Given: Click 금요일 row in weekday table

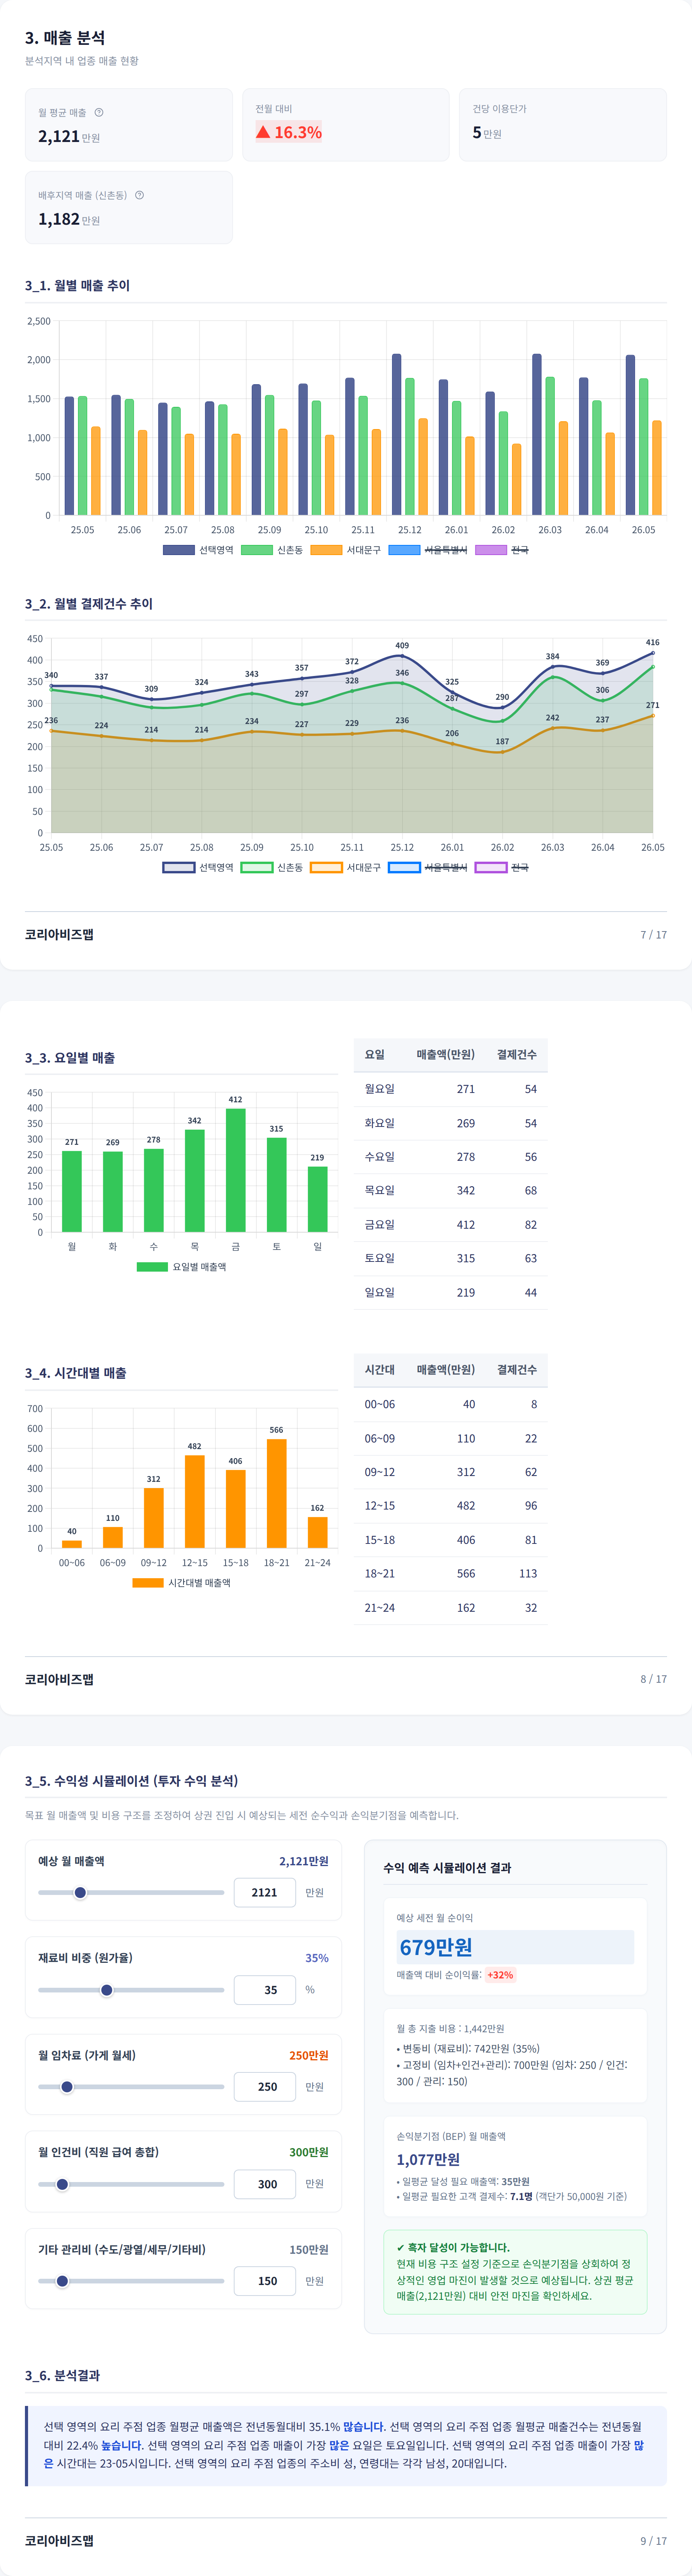Looking at the screenshot, I should point(450,1224).
